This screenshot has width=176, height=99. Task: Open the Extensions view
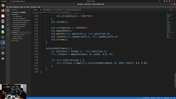[8, 29]
